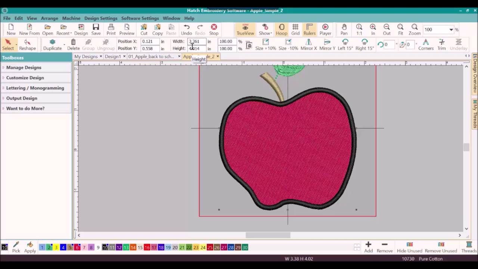Image resolution: width=478 pixels, height=269 pixels.
Task: Open the Arrange menu
Action: [49, 18]
